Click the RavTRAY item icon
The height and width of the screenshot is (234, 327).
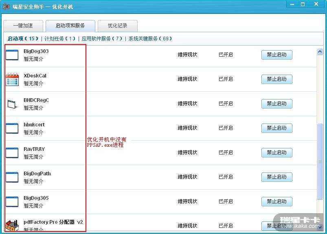12,152
